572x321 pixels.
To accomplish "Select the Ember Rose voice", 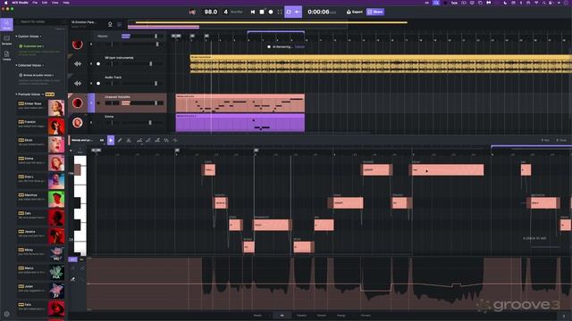I will (41, 107).
